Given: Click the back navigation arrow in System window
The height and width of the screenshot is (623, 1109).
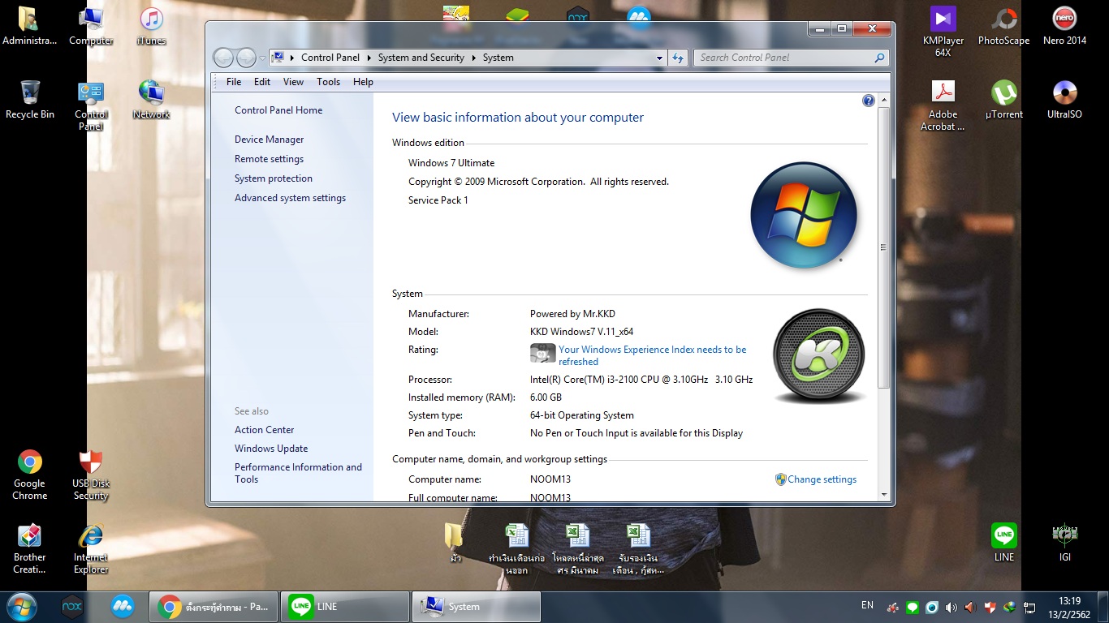Looking at the screenshot, I should [x=223, y=58].
